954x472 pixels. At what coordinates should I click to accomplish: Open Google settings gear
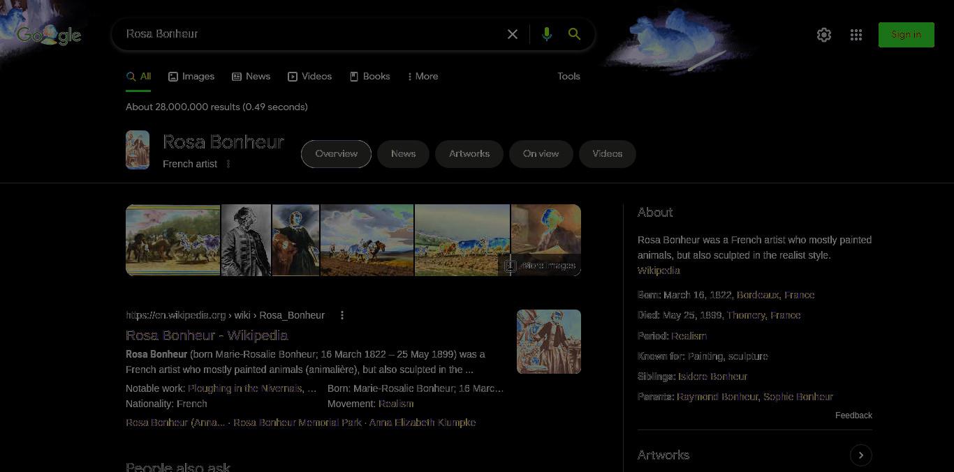point(824,35)
